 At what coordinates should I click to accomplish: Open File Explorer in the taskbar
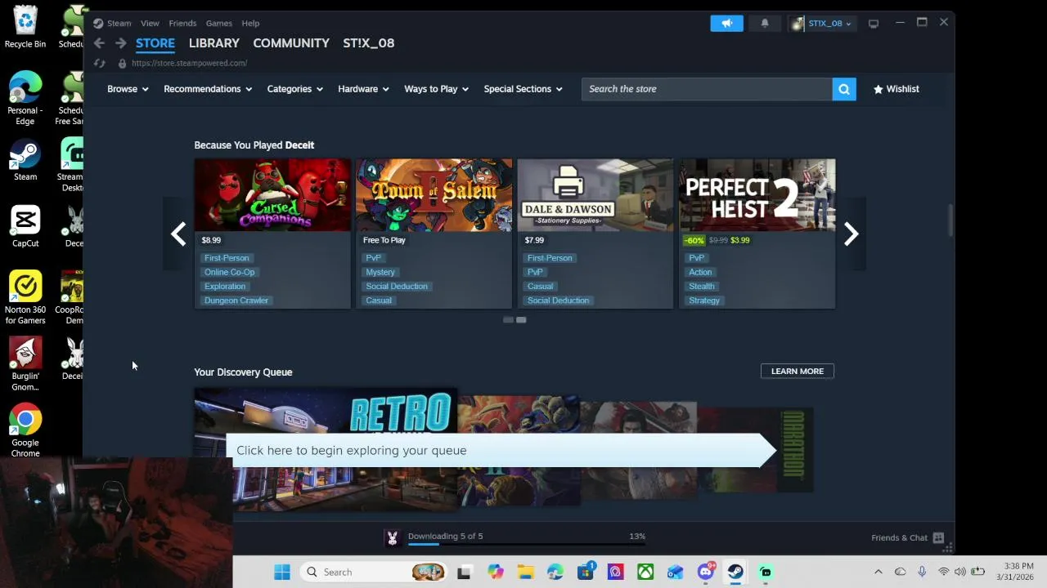click(525, 572)
